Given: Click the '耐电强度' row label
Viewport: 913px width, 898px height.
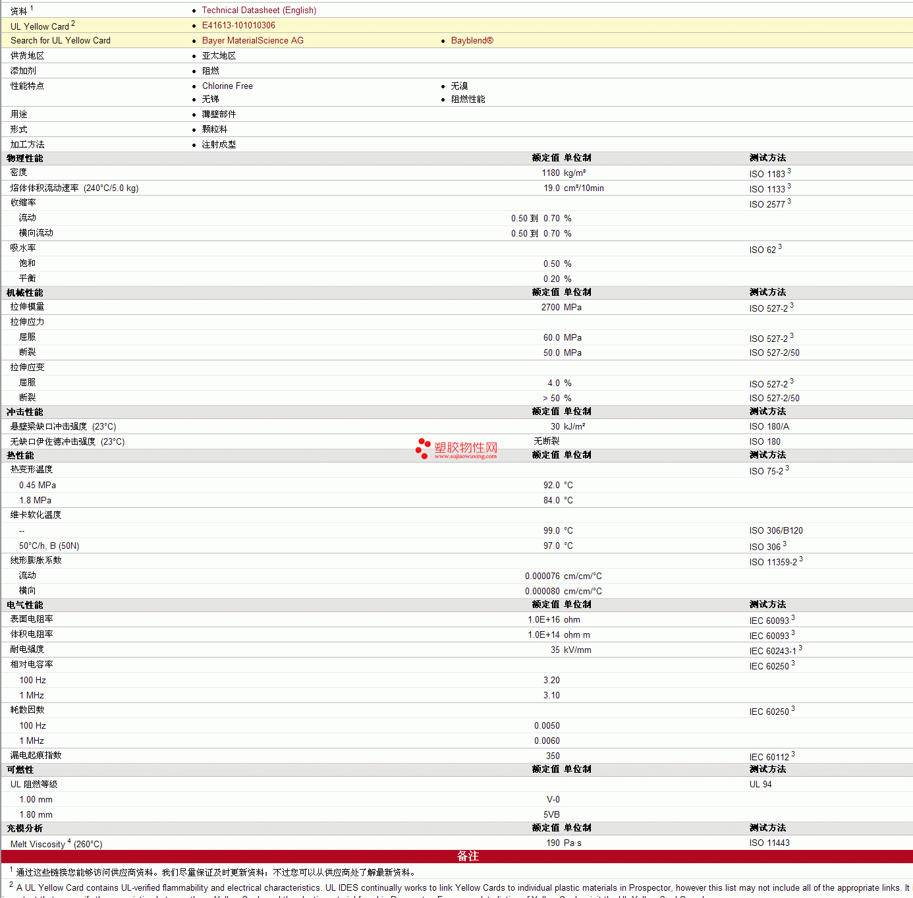Looking at the screenshot, I should [x=27, y=650].
